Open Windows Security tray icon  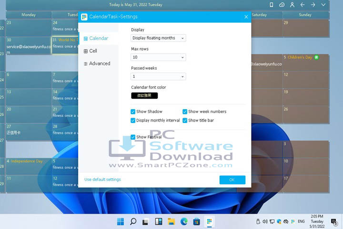point(279,221)
